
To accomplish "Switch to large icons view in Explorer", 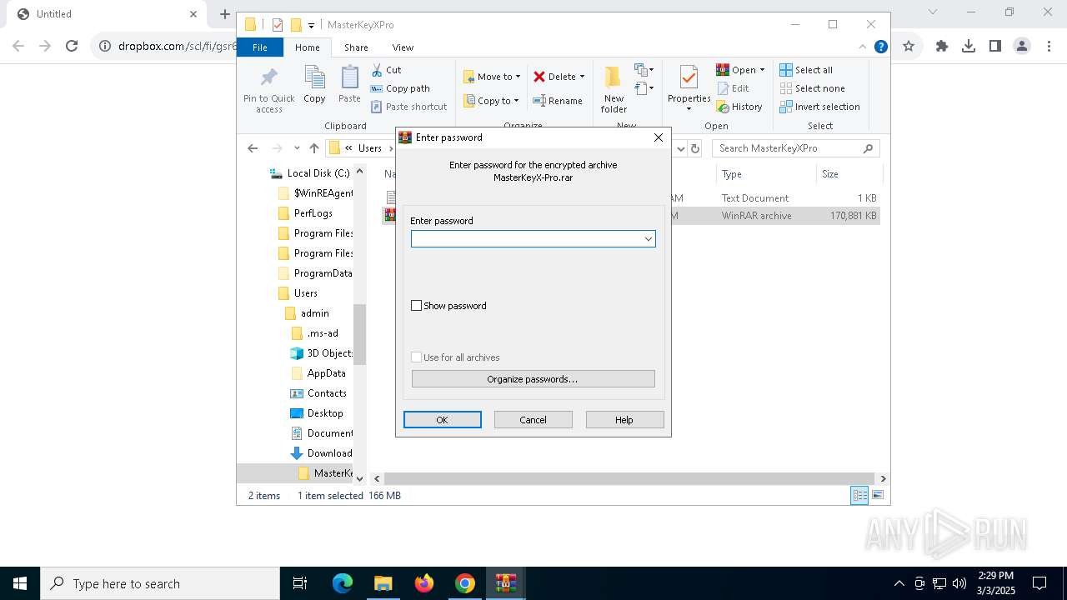I will [x=877, y=495].
